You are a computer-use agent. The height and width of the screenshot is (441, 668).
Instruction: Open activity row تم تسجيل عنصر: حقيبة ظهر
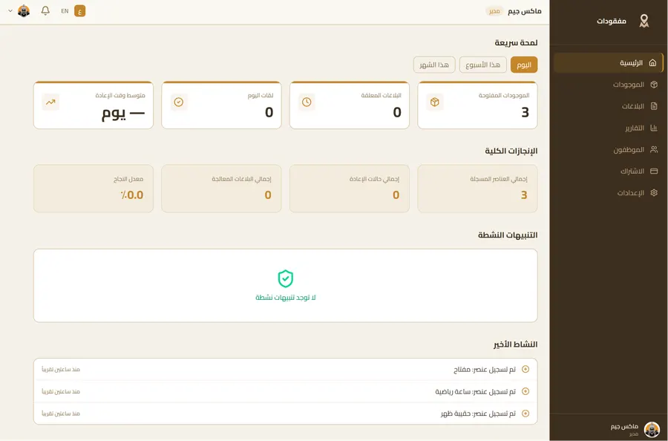pos(286,414)
